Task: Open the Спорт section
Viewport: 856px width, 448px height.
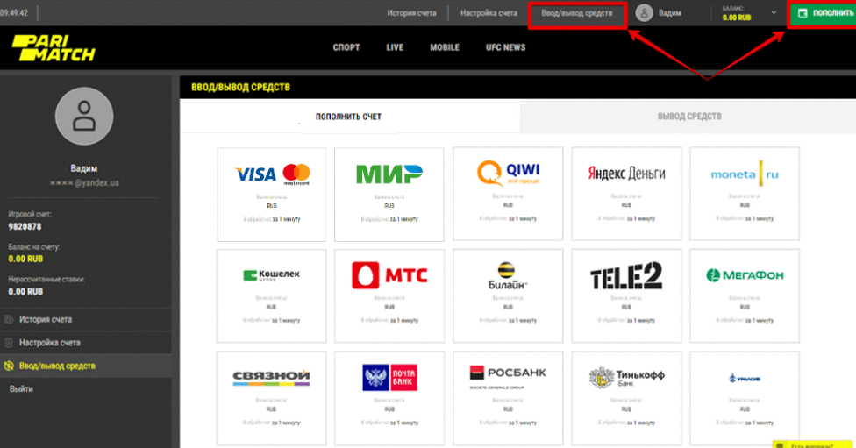Action: [x=346, y=47]
